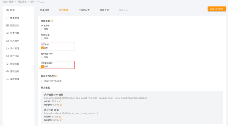This screenshot has width=228, height=126.
Task: Go to 我的测试 breadcrumb
Action: click(x=22, y=2)
